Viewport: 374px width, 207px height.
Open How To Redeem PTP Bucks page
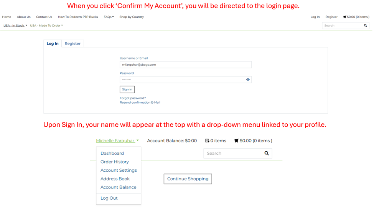[x=78, y=17]
